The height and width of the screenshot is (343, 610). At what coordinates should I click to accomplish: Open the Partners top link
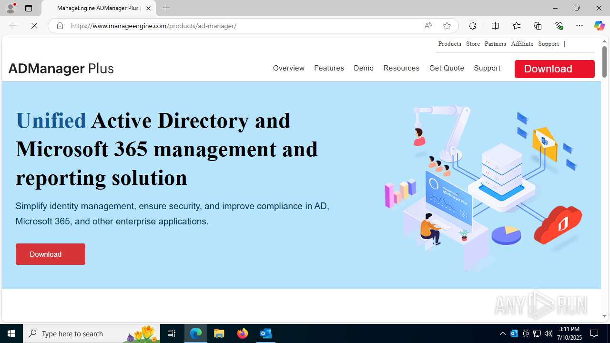pyautogui.click(x=495, y=44)
